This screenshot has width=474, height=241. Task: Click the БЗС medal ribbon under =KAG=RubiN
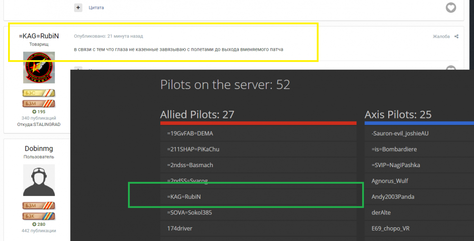(39, 93)
